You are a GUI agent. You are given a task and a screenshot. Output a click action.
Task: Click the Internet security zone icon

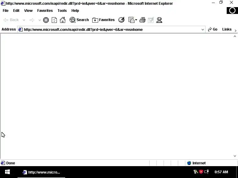pyautogui.click(x=189, y=163)
